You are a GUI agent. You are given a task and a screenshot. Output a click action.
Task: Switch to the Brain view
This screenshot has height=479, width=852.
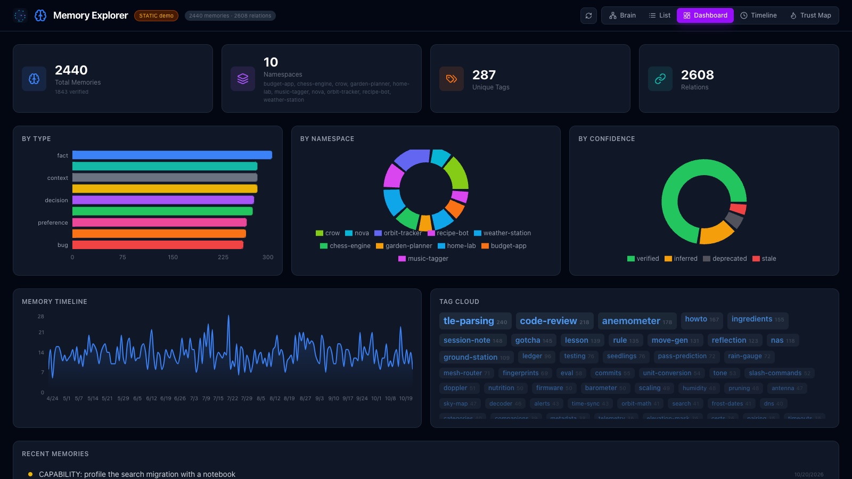[x=622, y=15]
